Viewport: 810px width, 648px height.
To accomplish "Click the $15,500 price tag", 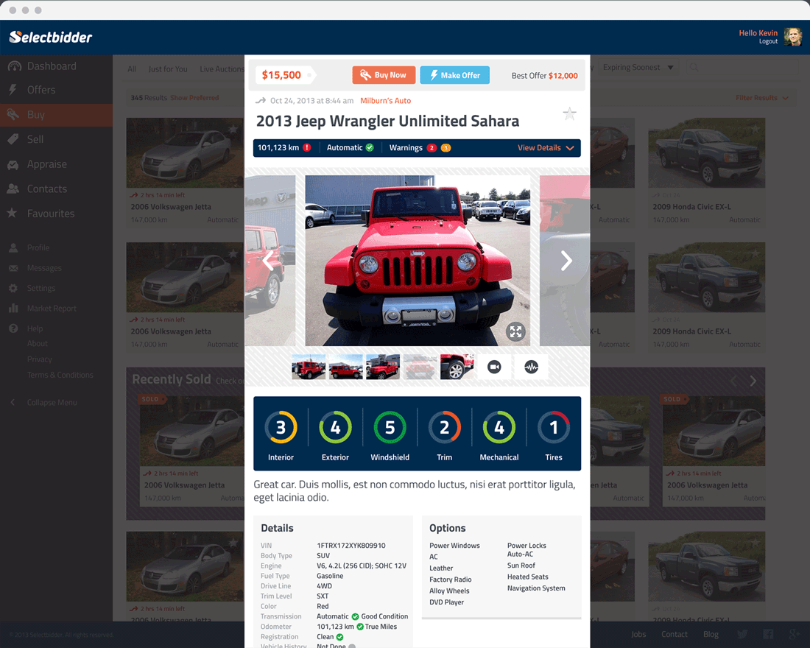I will coord(285,75).
